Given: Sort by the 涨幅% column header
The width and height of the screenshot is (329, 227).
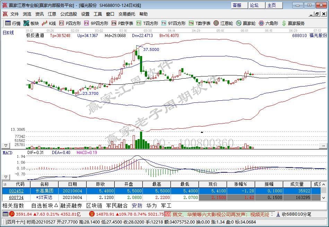Looking at the screenshot, I should (241, 184).
